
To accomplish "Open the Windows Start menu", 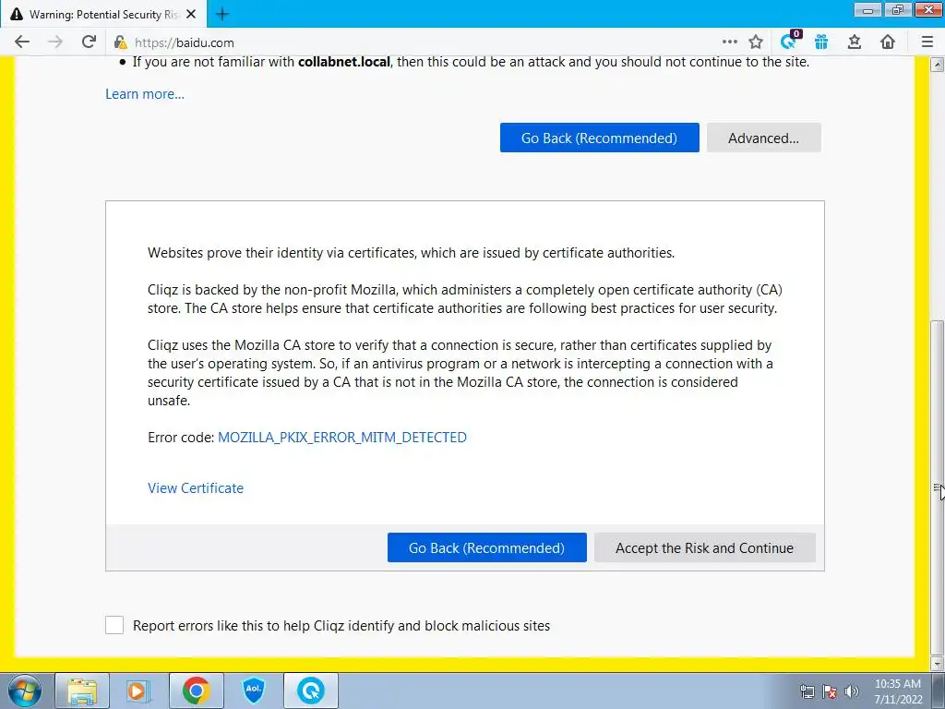I will (24, 691).
